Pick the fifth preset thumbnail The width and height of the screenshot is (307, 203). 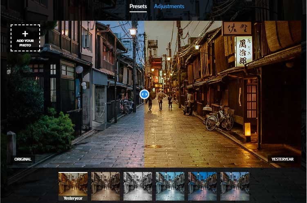(202, 186)
